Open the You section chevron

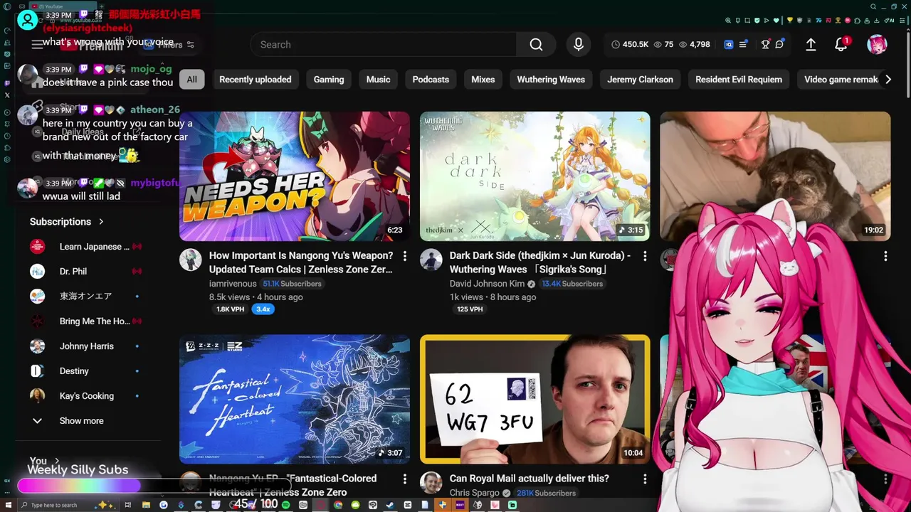57,461
